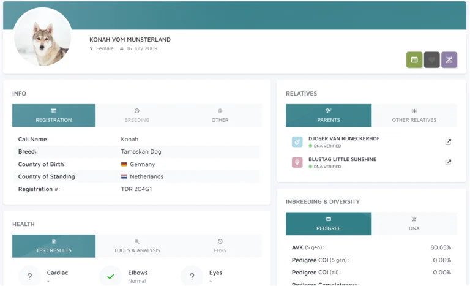Click the green registration card badge icon

point(414,60)
